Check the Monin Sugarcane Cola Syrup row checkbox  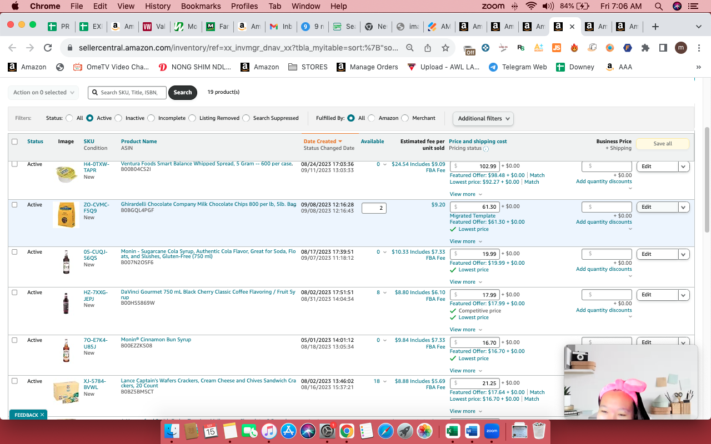[x=14, y=252]
